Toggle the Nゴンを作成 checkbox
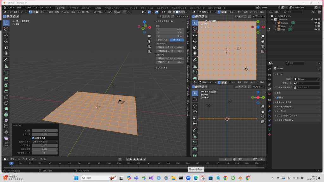 [x=33, y=138]
